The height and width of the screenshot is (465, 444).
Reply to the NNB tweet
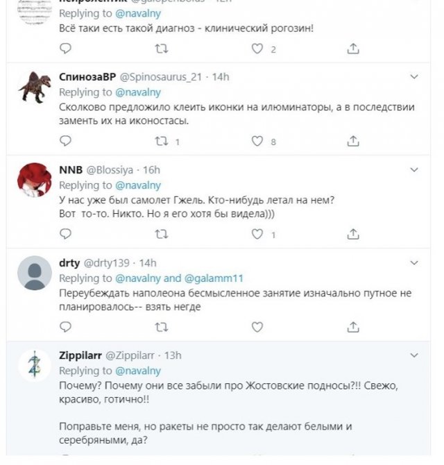tap(66, 235)
